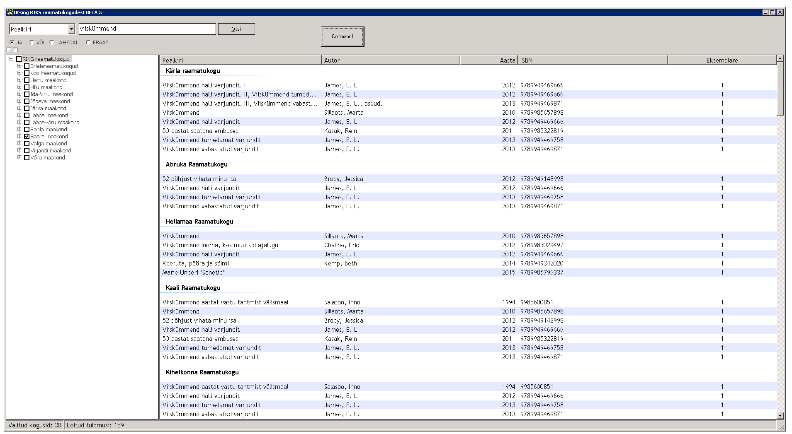Click the expand-all plus icon above the tree
Image resolution: width=792 pixels, height=434 pixels.
[9, 50]
